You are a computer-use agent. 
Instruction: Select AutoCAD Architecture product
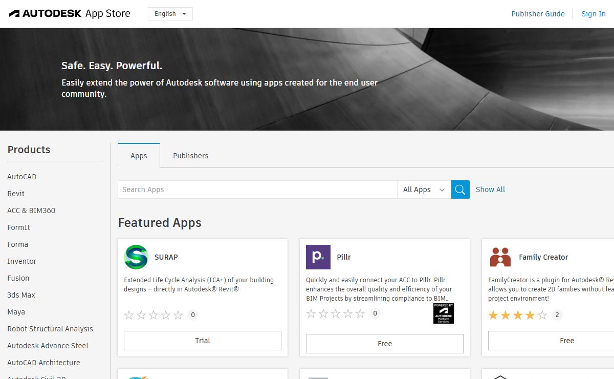(x=43, y=363)
